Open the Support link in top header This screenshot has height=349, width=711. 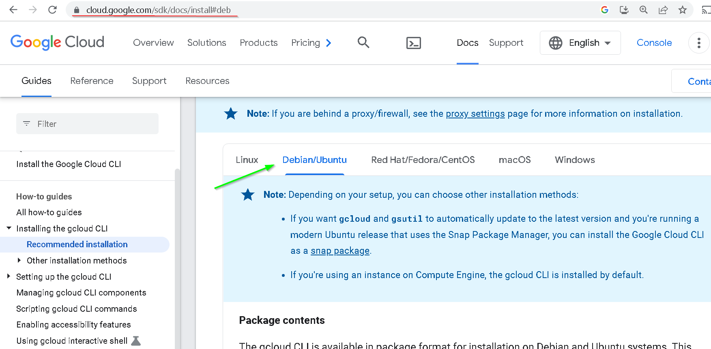click(x=506, y=43)
